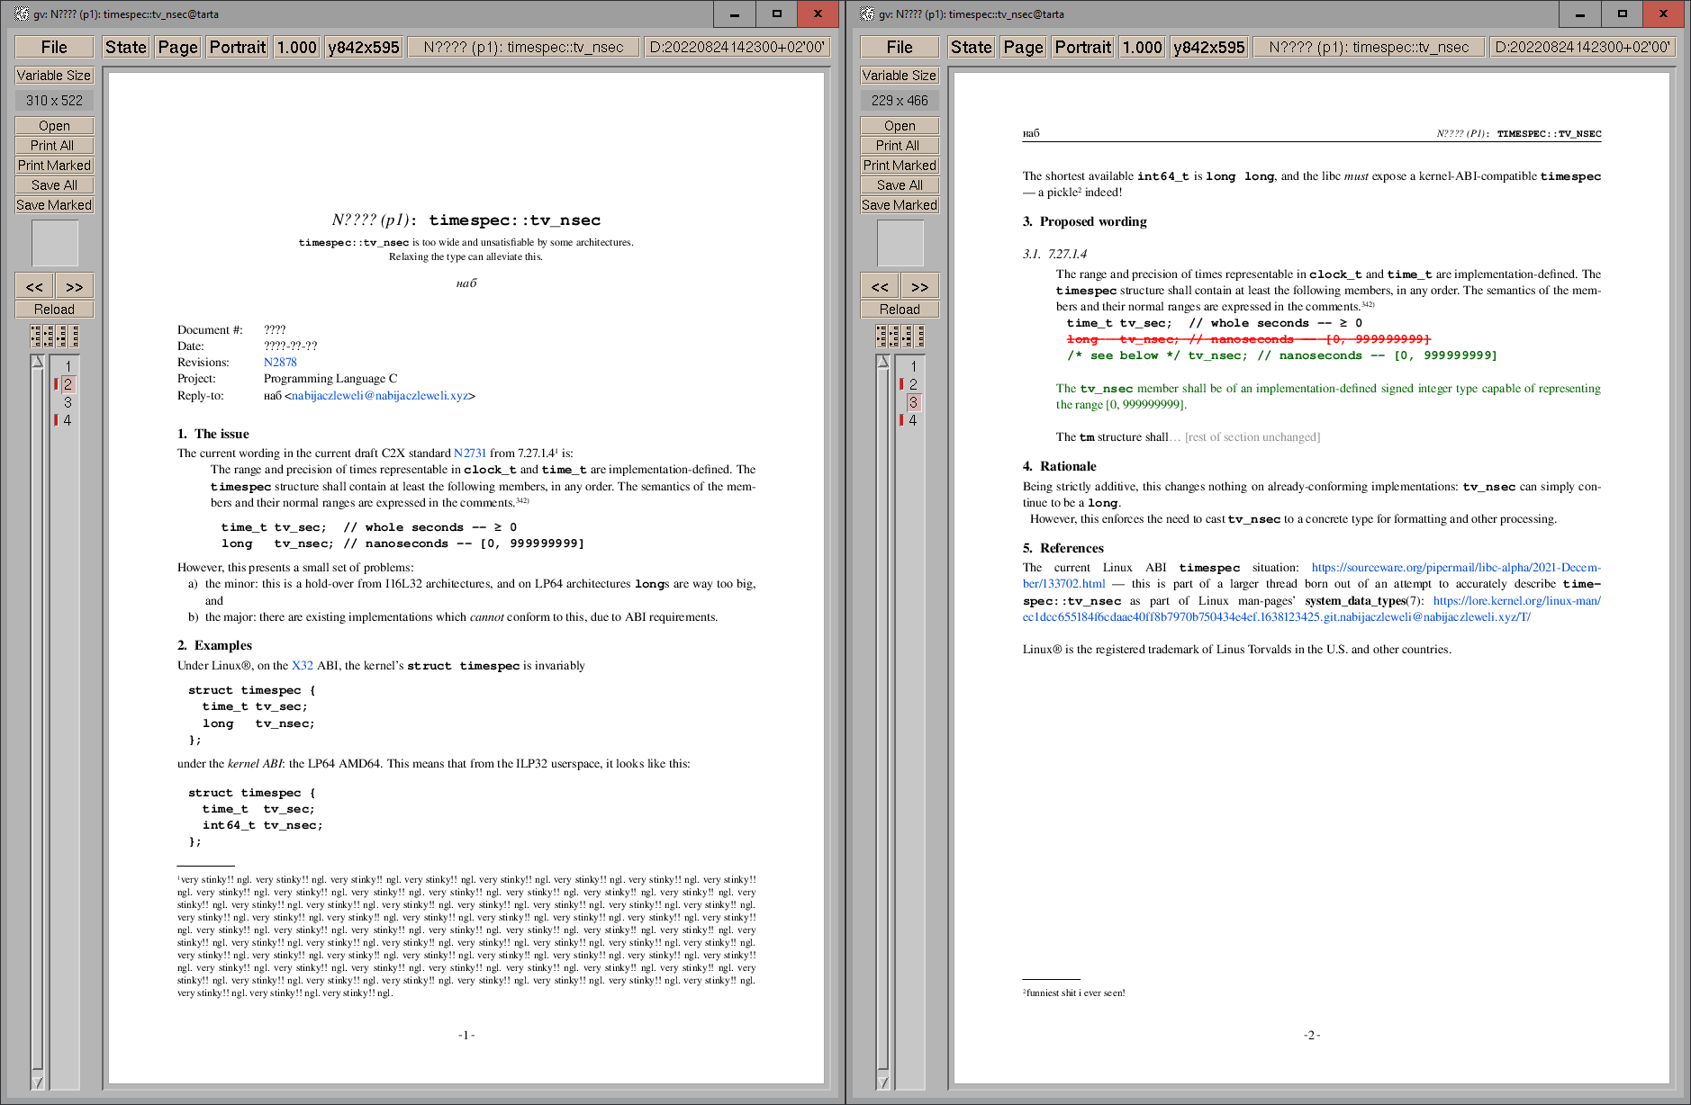Open the Portrait orientation dropdown in left window
1691x1105 pixels.
[x=237, y=47]
